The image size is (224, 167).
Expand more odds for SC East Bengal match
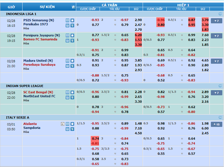point(216,93)
